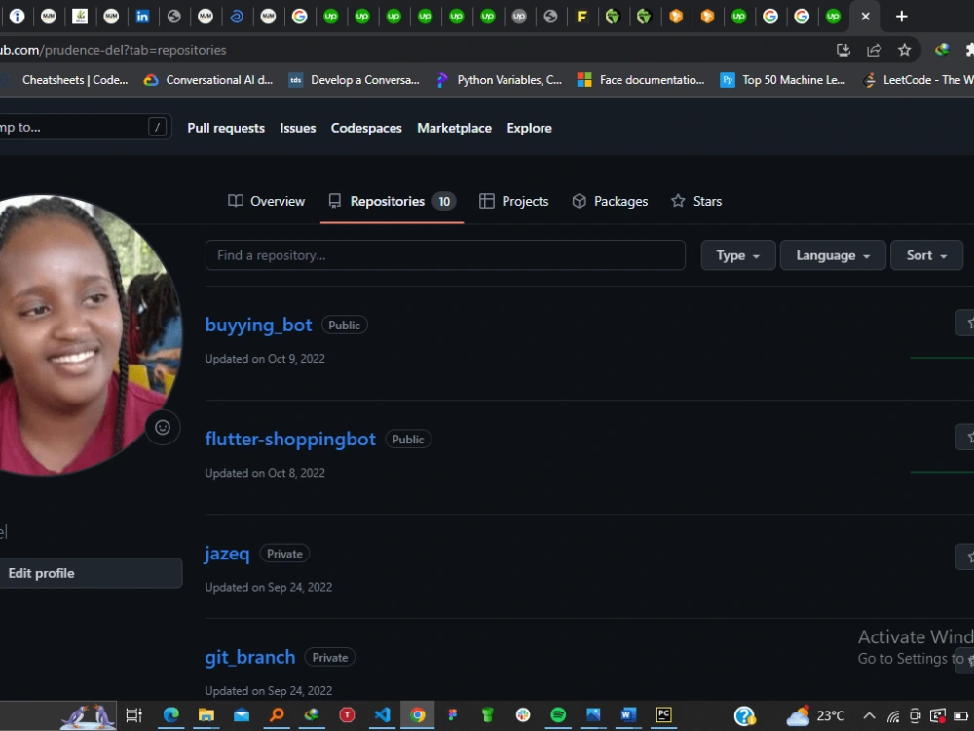The image size is (974, 731).
Task: Select the Repositories tab
Action: (392, 201)
